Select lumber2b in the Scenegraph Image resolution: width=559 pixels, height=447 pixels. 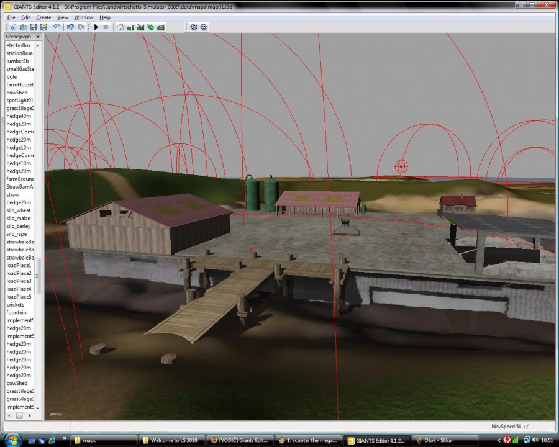point(17,61)
